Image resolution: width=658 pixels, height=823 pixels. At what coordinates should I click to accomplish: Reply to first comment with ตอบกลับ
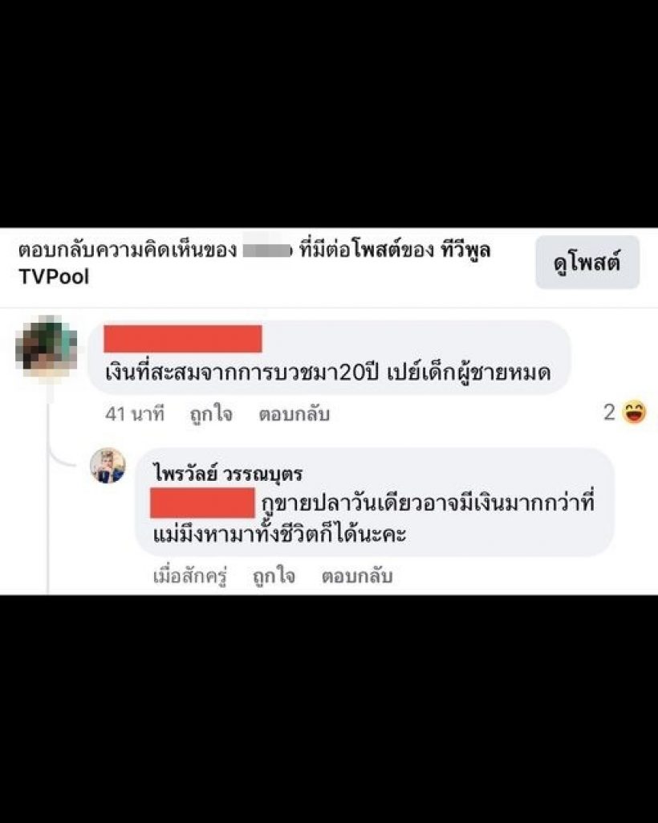coord(294,414)
